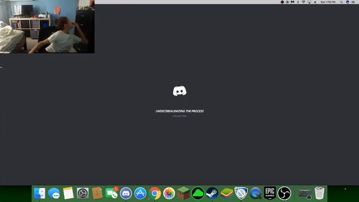Screen dimensions: 359x202
Task: Open Spotlight search in menu bar
Action: [342, 2]
